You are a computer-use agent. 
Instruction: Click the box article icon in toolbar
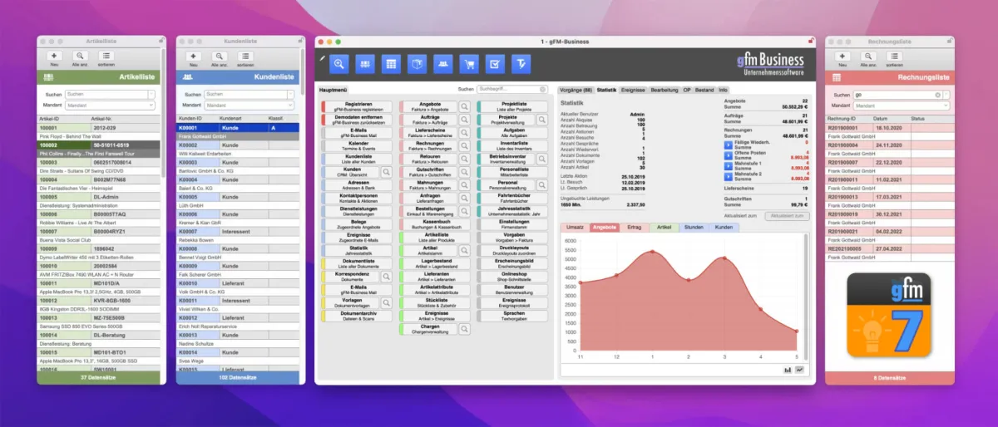point(417,63)
